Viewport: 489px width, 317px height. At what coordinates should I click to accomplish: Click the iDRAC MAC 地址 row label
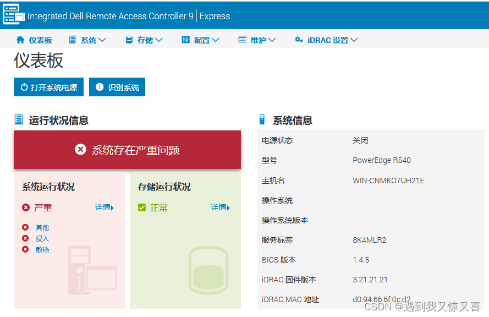290,299
